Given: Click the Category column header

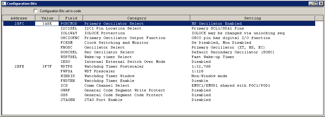Looking at the screenshot, I should [137, 18].
